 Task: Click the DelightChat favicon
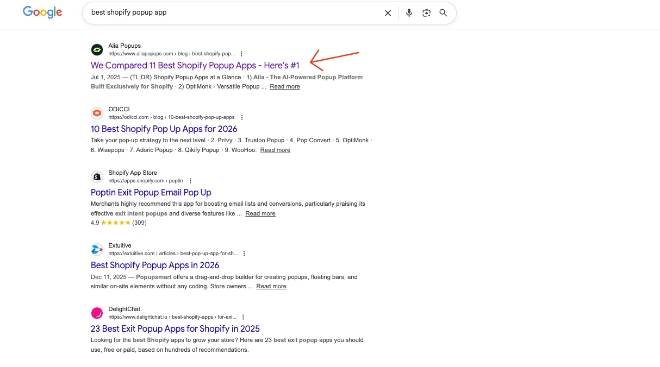97,313
